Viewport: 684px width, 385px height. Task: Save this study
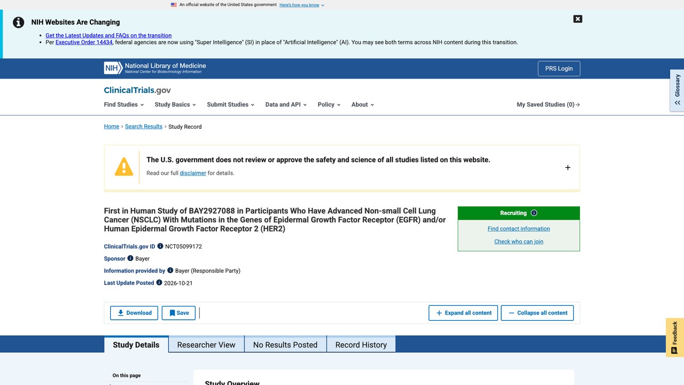179,313
